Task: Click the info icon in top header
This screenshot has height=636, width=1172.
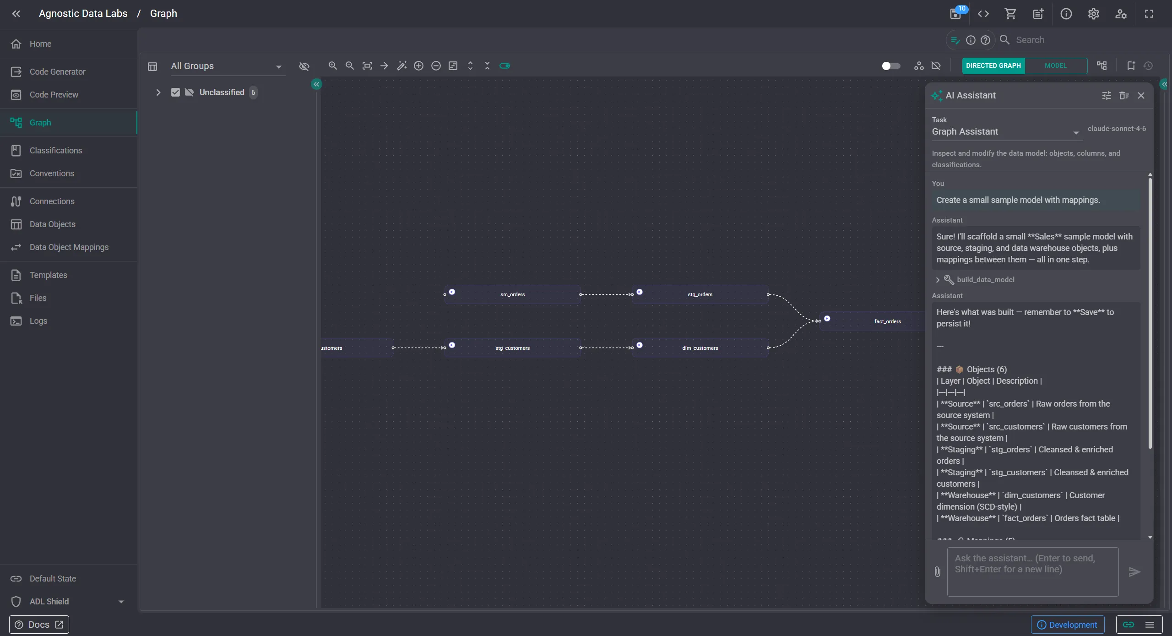Action: 1066,14
